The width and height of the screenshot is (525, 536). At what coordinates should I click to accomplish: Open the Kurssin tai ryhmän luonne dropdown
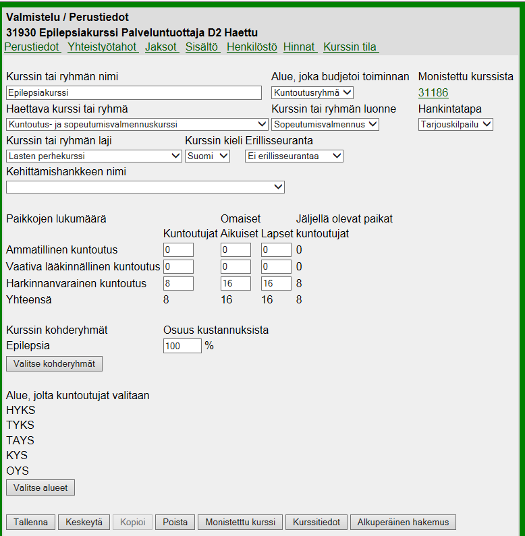coord(325,125)
